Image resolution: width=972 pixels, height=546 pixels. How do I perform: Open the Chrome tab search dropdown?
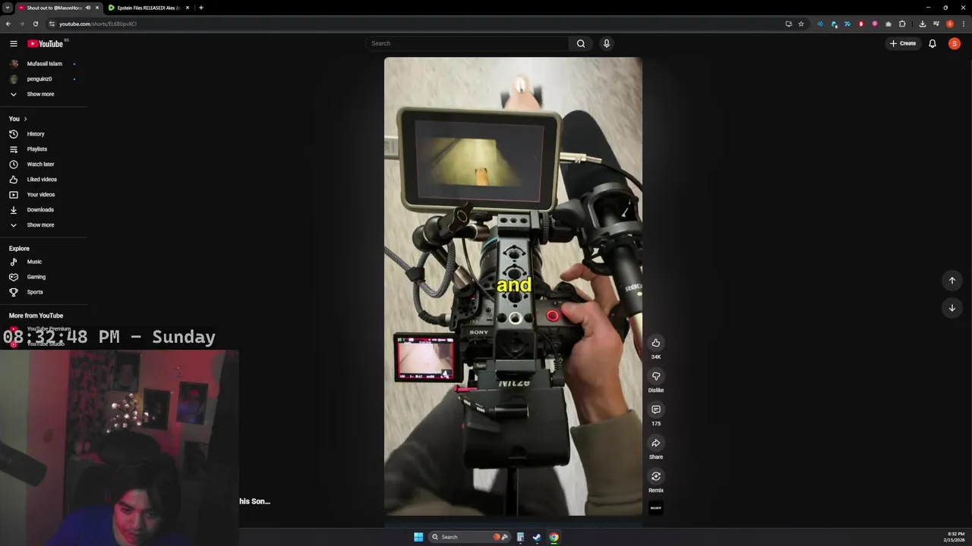[x=8, y=8]
